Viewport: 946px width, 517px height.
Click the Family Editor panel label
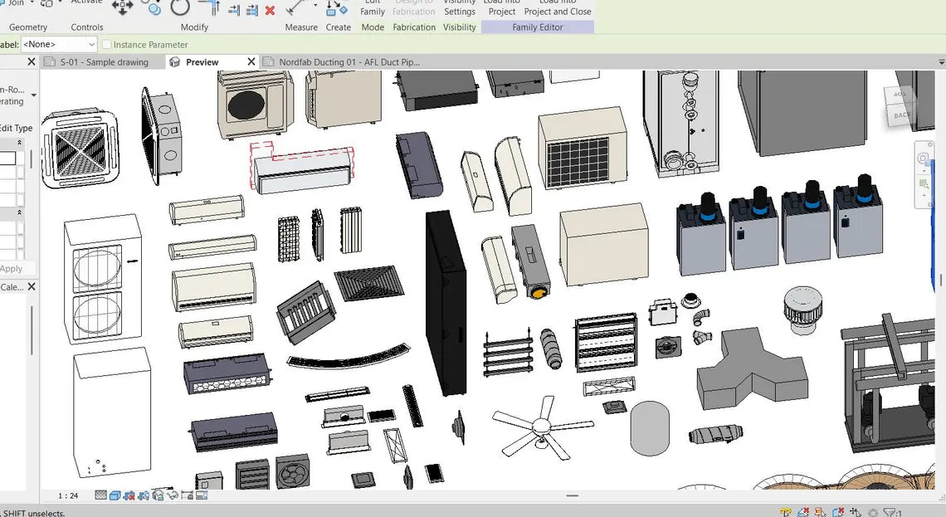click(538, 27)
